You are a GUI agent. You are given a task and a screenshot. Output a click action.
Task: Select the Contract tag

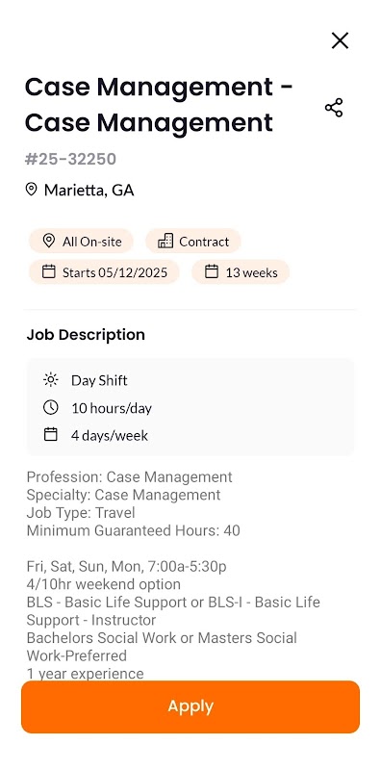[193, 242]
